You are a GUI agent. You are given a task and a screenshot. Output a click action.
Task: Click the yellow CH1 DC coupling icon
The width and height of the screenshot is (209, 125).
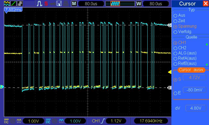tap(6, 121)
